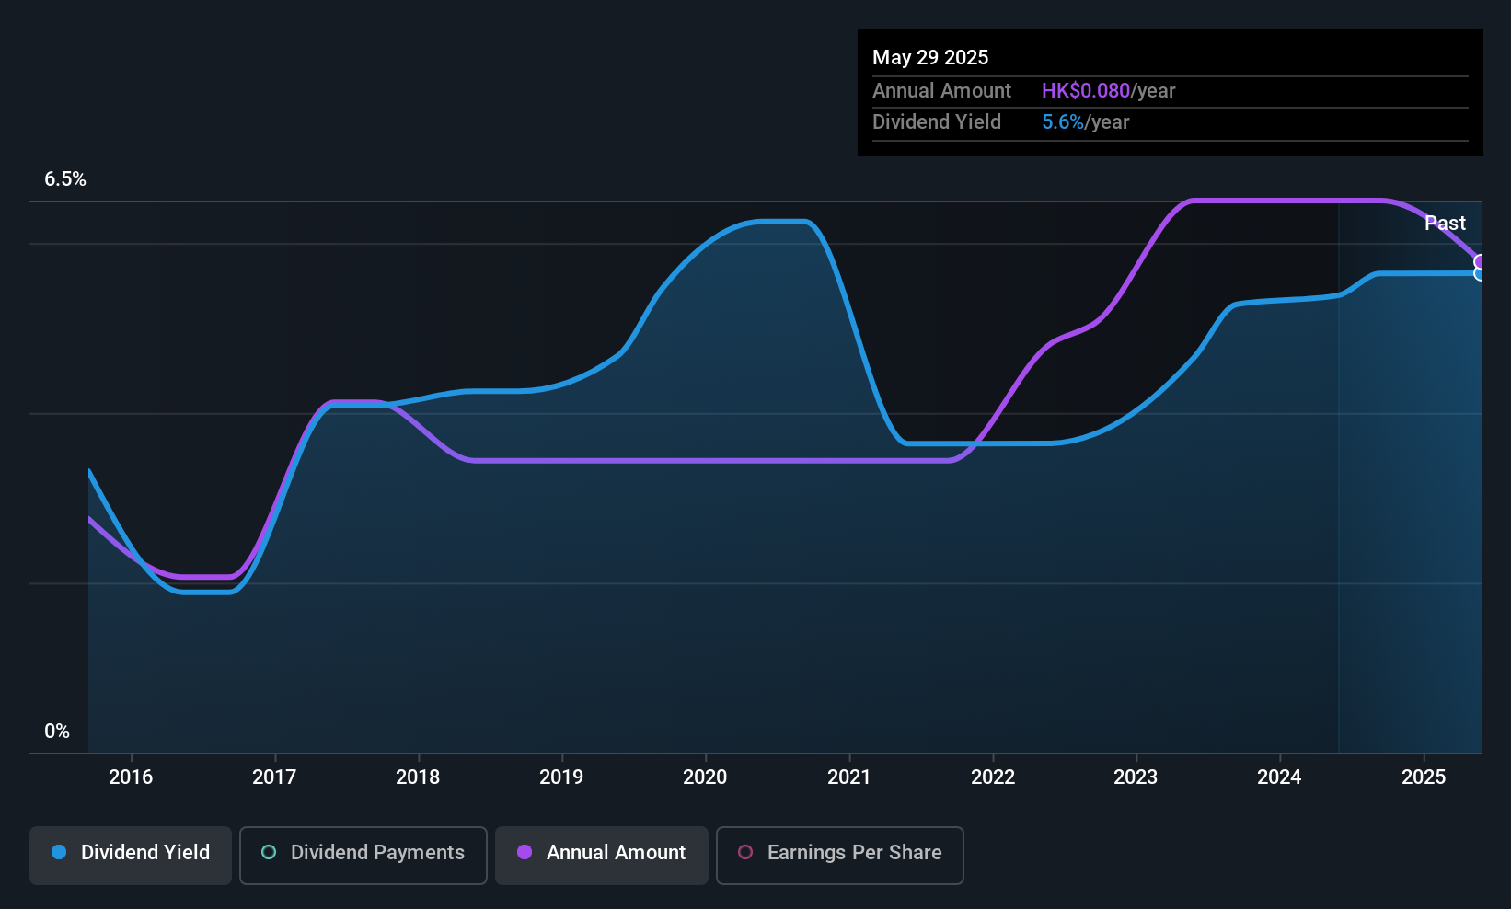Click the teal Dividend Payments circle icon
Viewport: 1511px width, 909px height.
click(x=269, y=852)
